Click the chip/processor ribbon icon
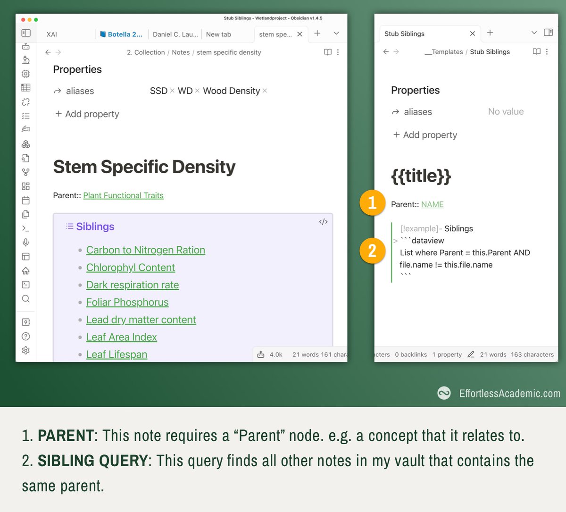 (26, 74)
